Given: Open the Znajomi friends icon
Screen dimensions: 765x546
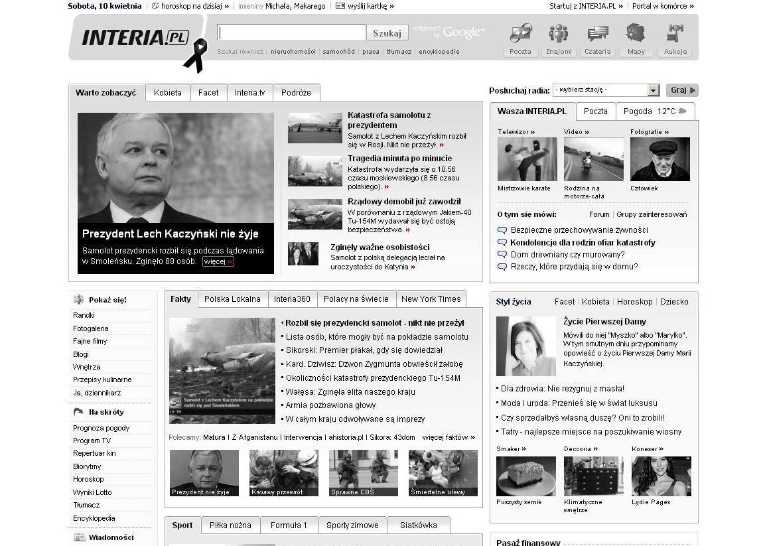Looking at the screenshot, I should point(559,34).
